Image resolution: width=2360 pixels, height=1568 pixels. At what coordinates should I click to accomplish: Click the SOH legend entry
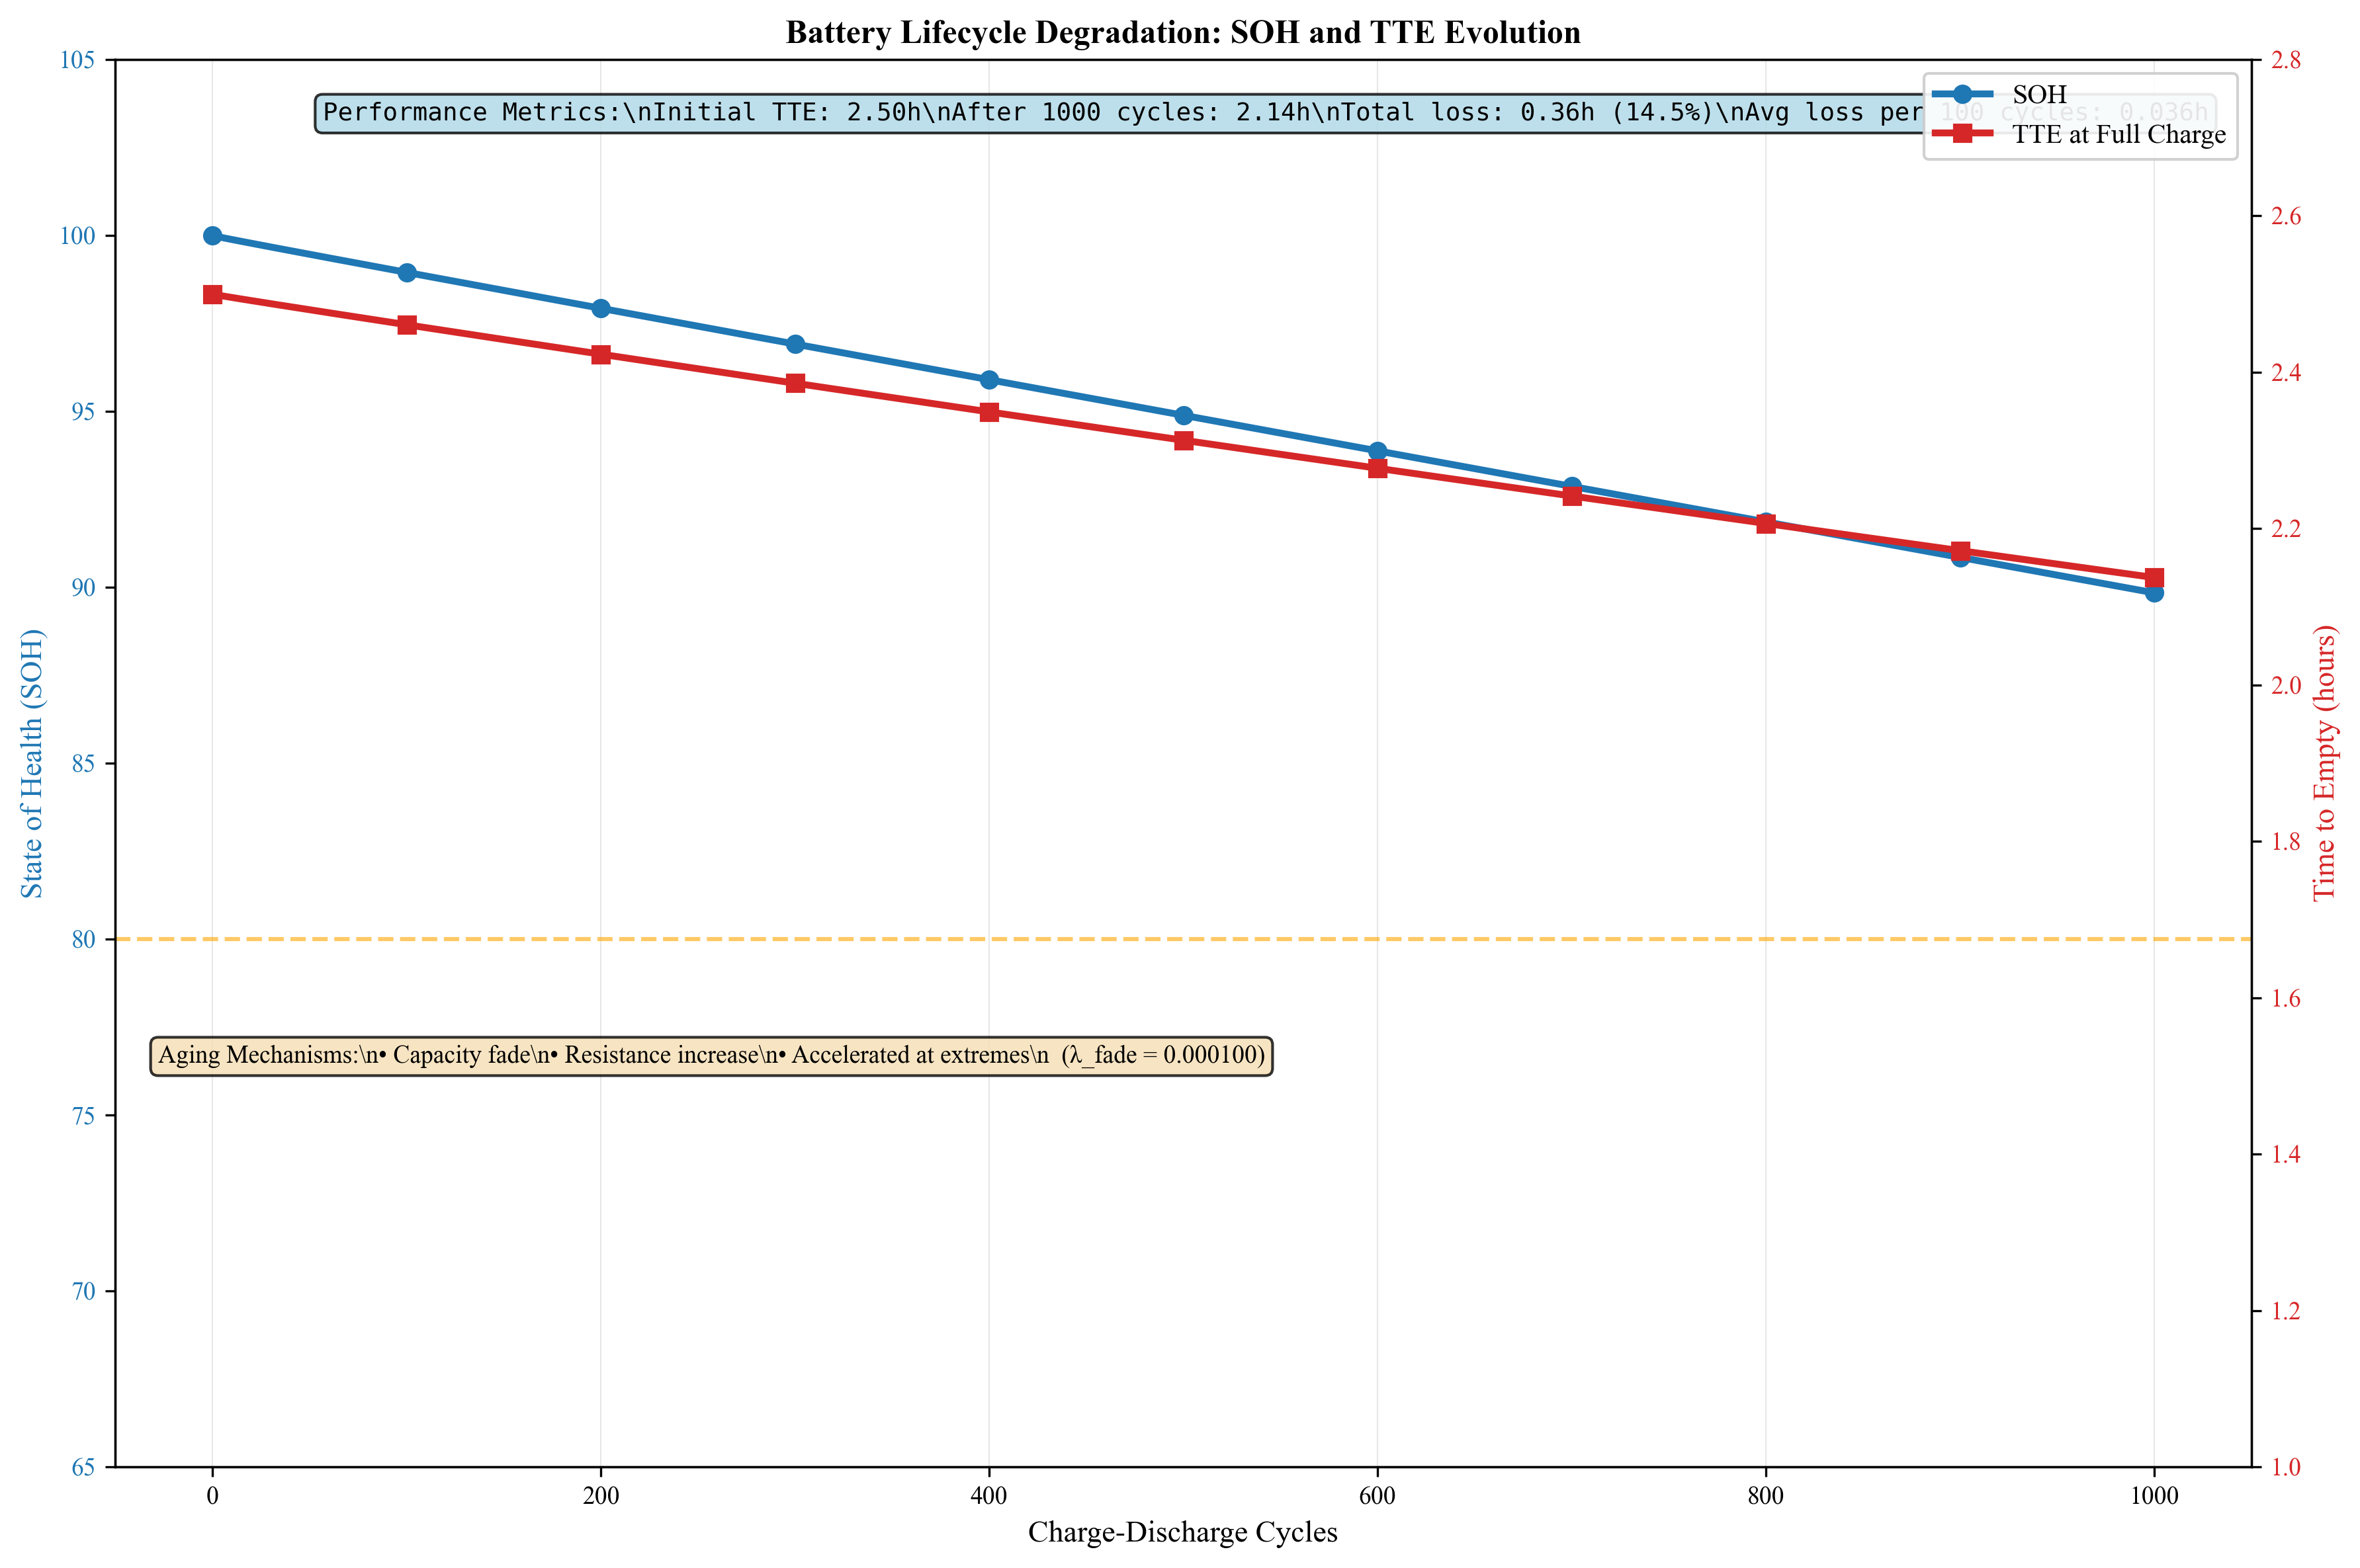(2038, 95)
